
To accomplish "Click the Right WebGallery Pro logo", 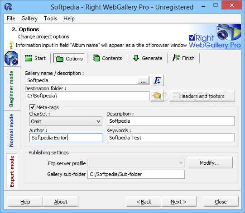I will [215, 37].
